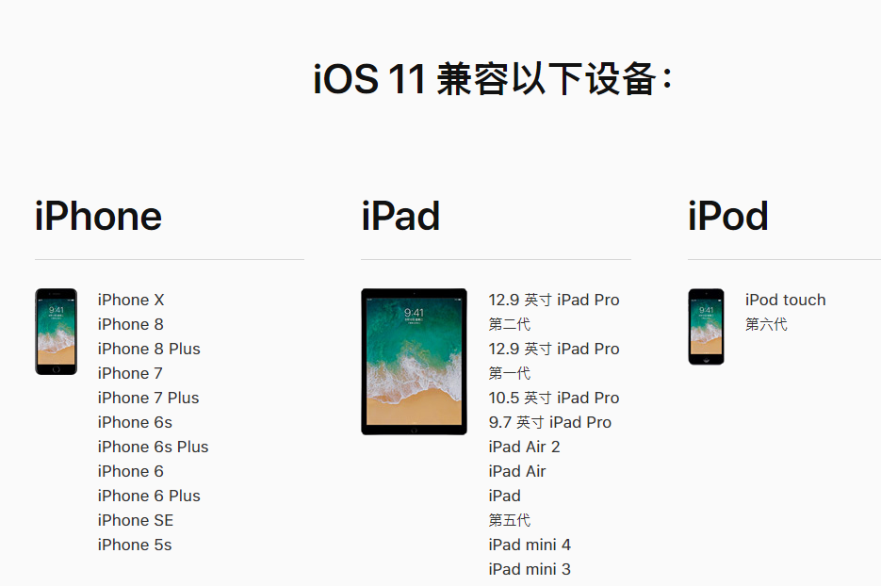Select iPad mini 4 entry
Screen dimensions: 881x586
point(530,545)
